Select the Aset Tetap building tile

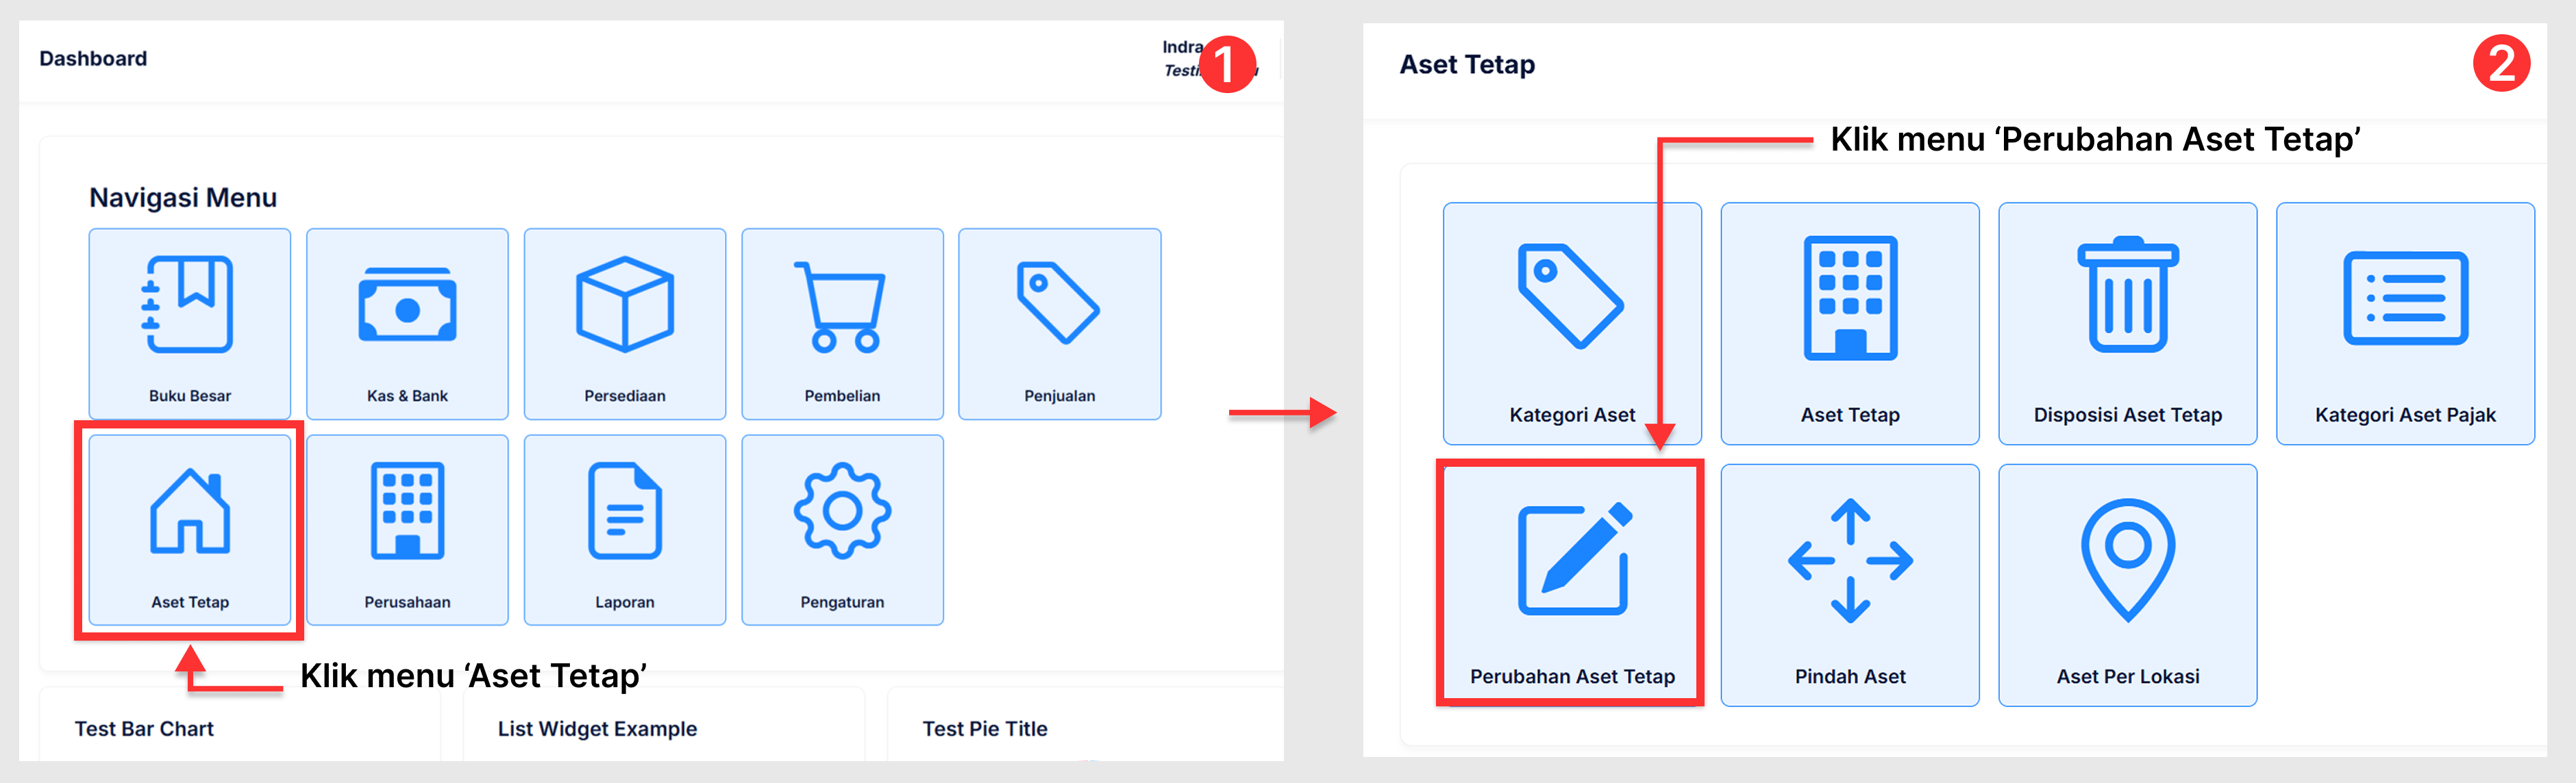point(1849,298)
